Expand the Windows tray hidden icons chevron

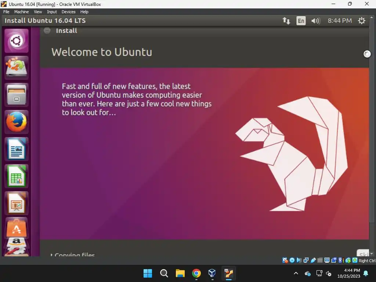[x=296, y=273]
